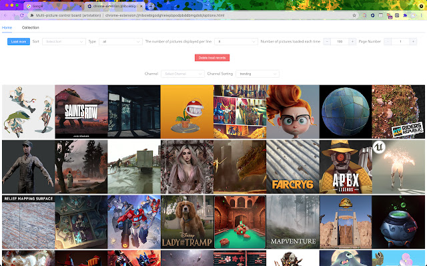Open the green bubbling cauldron thumbnail
Screen dimensions: 427x266
(x=398, y=222)
